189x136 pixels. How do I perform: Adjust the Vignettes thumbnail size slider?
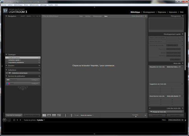[x=136, y=116]
